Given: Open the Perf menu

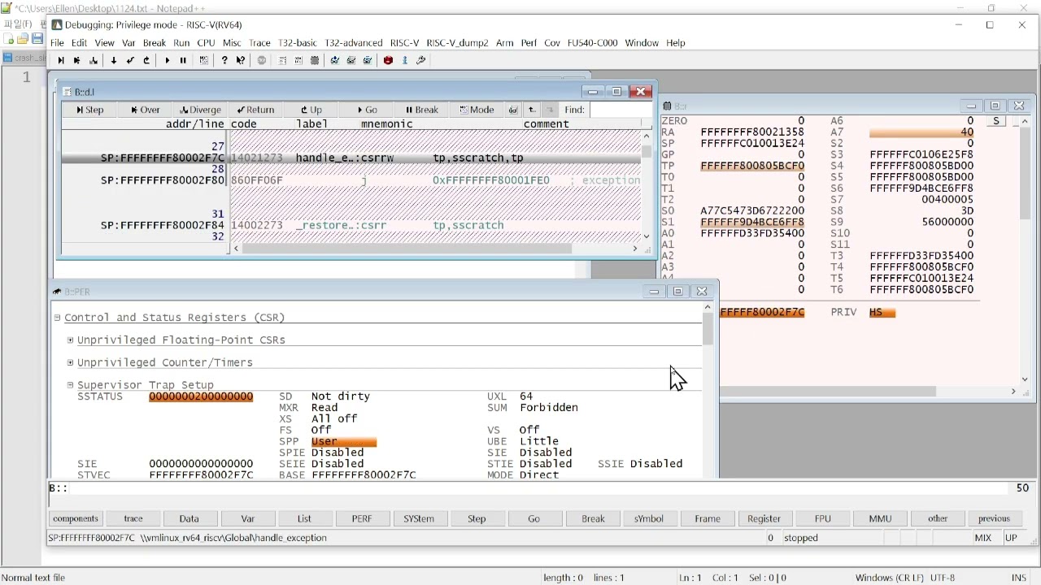Looking at the screenshot, I should click(x=529, y=43).
